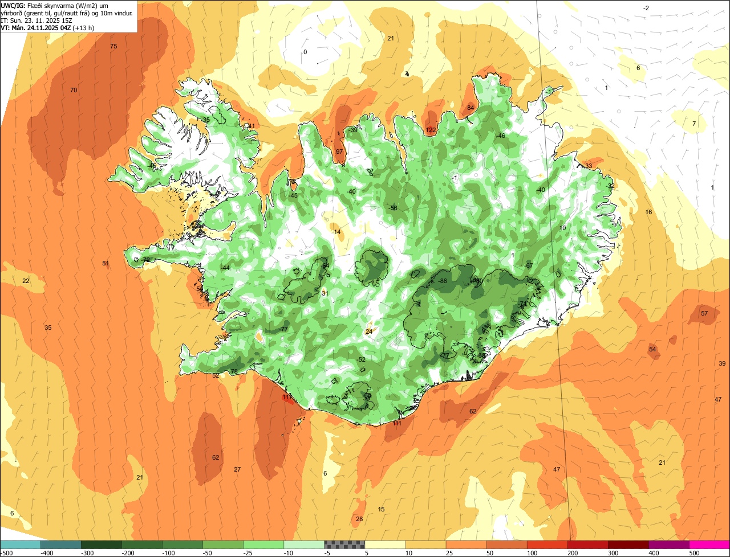730x557 pixels.
Task: Click the map value '51' west of Iceland
Action: [x=106, y=263]
